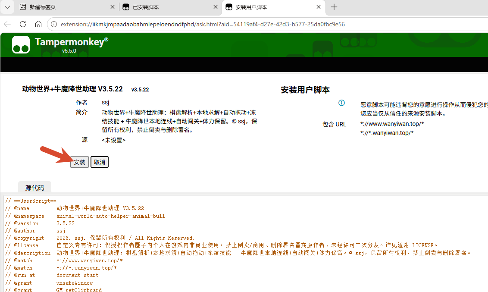Expand the tab search dropdown chevron
Viewport: 488px width, 292px height.
pos(7,7)
